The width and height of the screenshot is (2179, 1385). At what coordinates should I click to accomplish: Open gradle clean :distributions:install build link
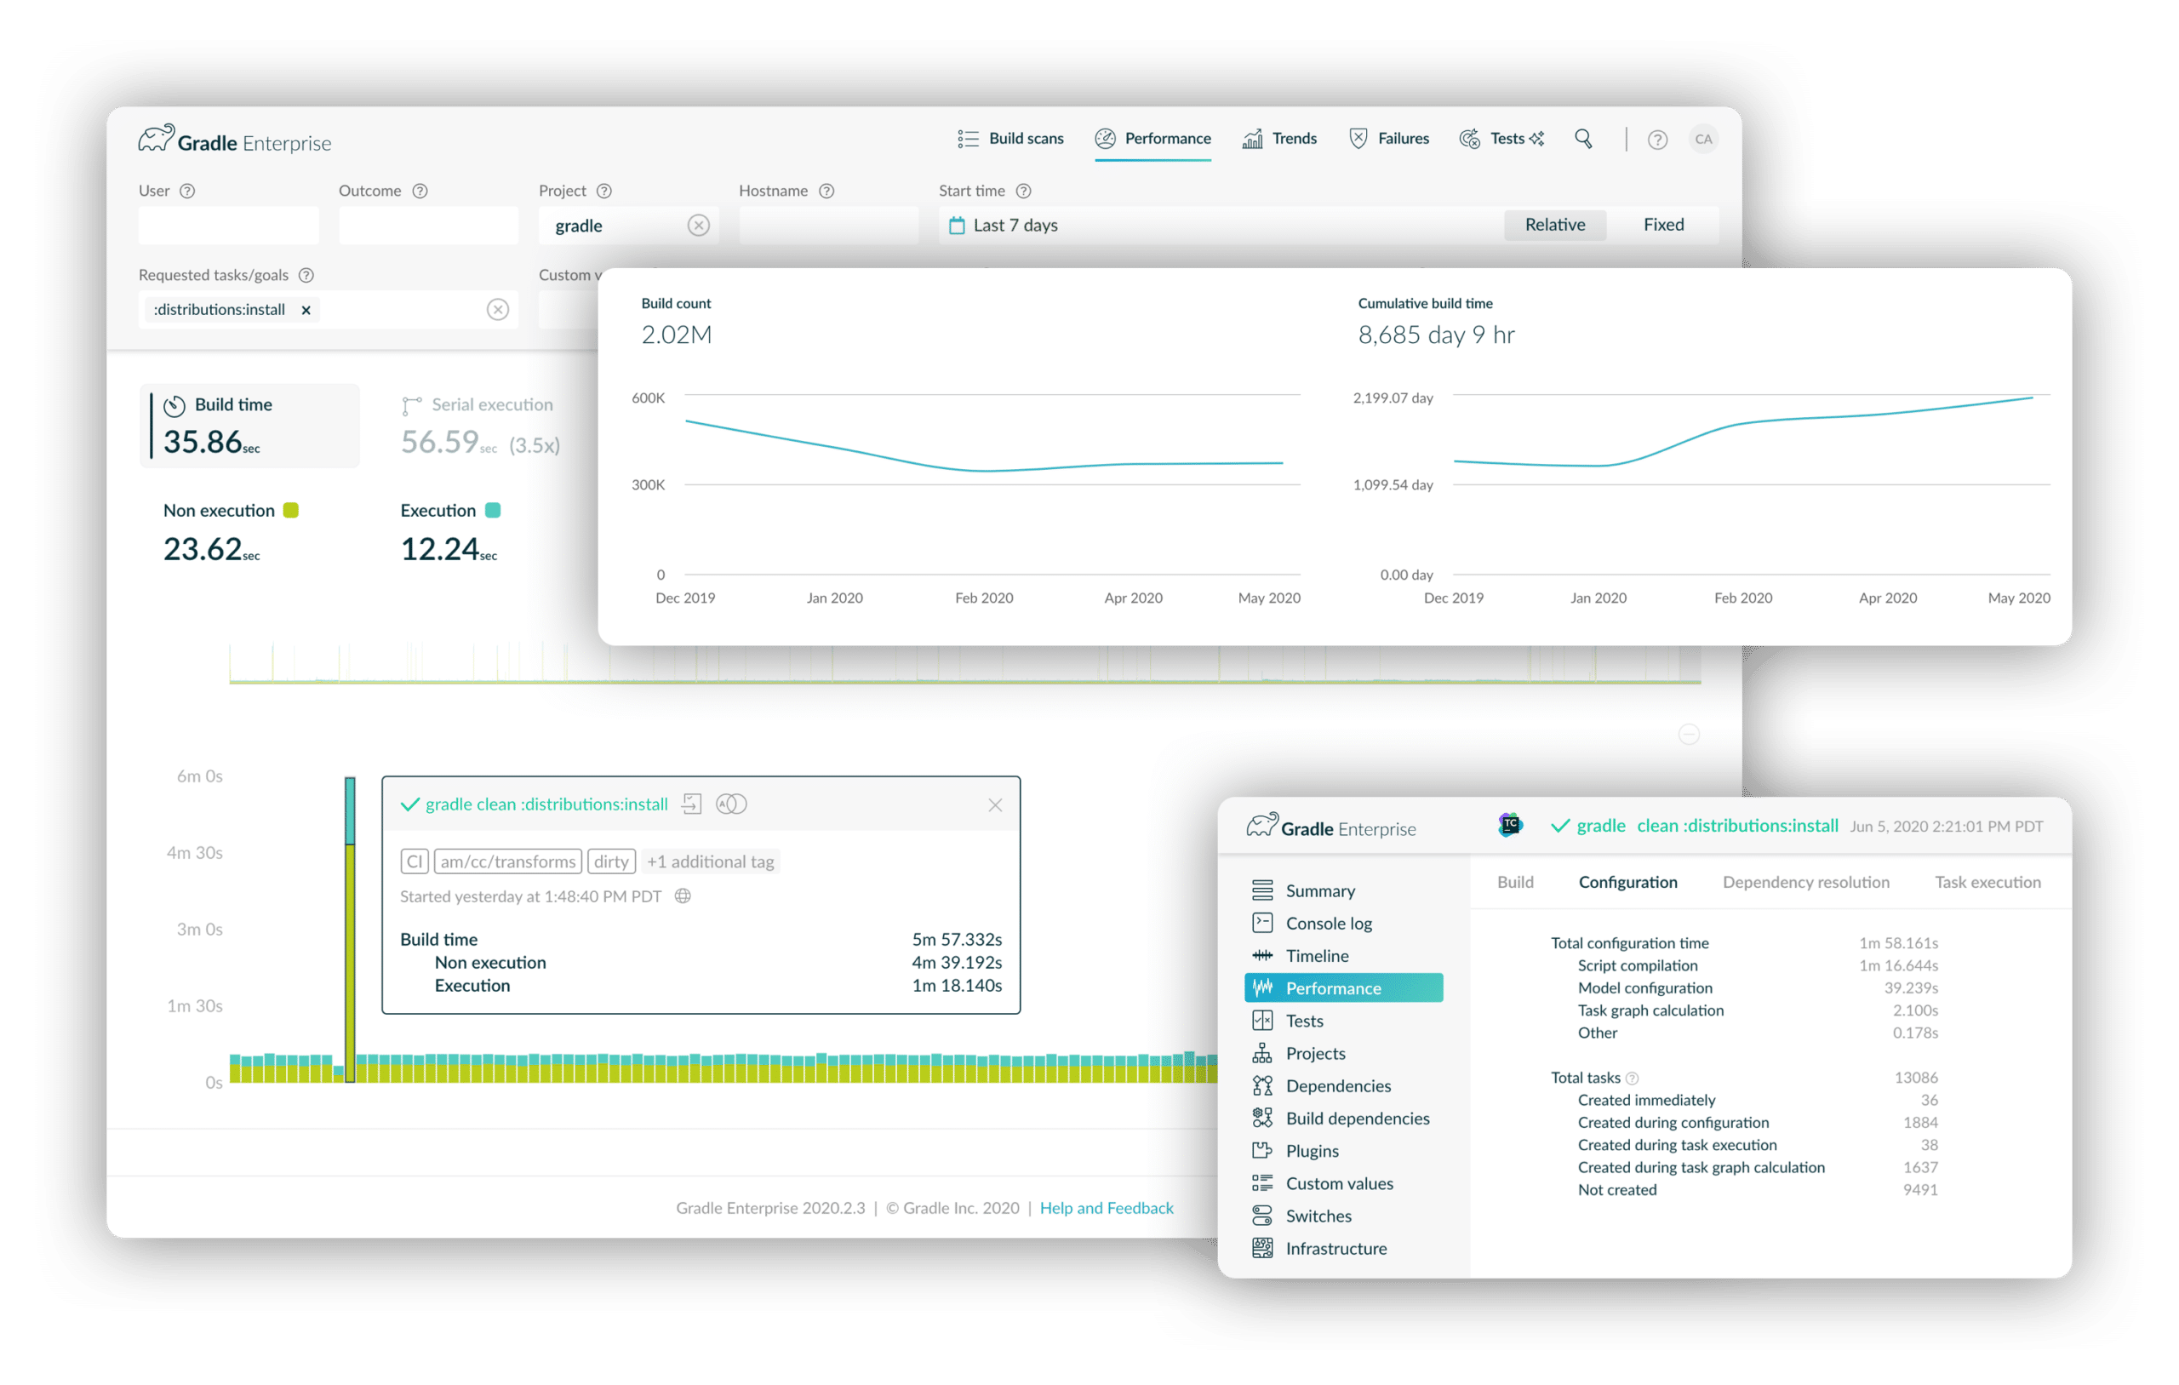546,804
